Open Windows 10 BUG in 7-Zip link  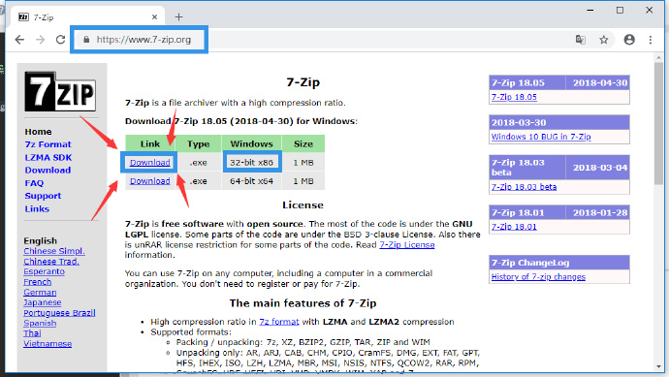[541, 137]
